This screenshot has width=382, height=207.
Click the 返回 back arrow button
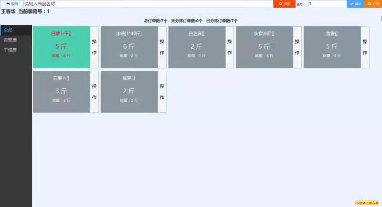click(11, 4)
